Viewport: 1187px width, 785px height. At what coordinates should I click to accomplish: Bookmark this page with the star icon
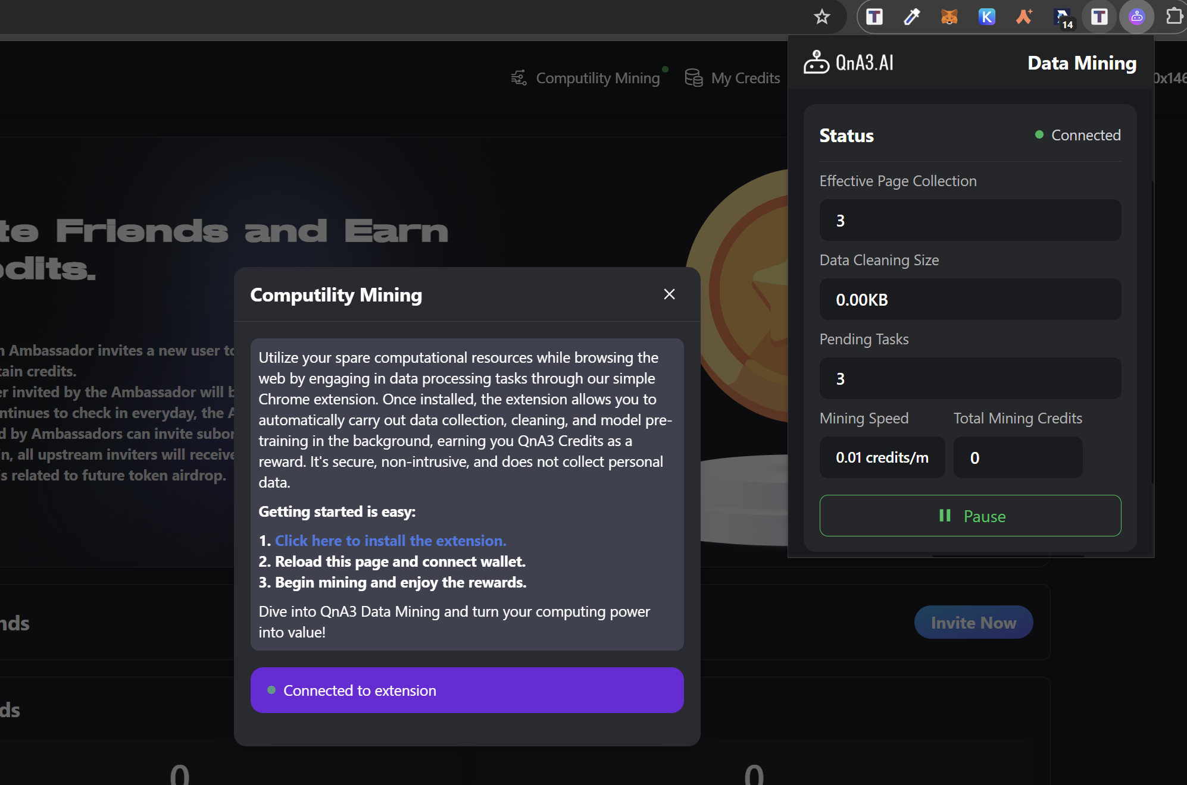pos(821,17)
